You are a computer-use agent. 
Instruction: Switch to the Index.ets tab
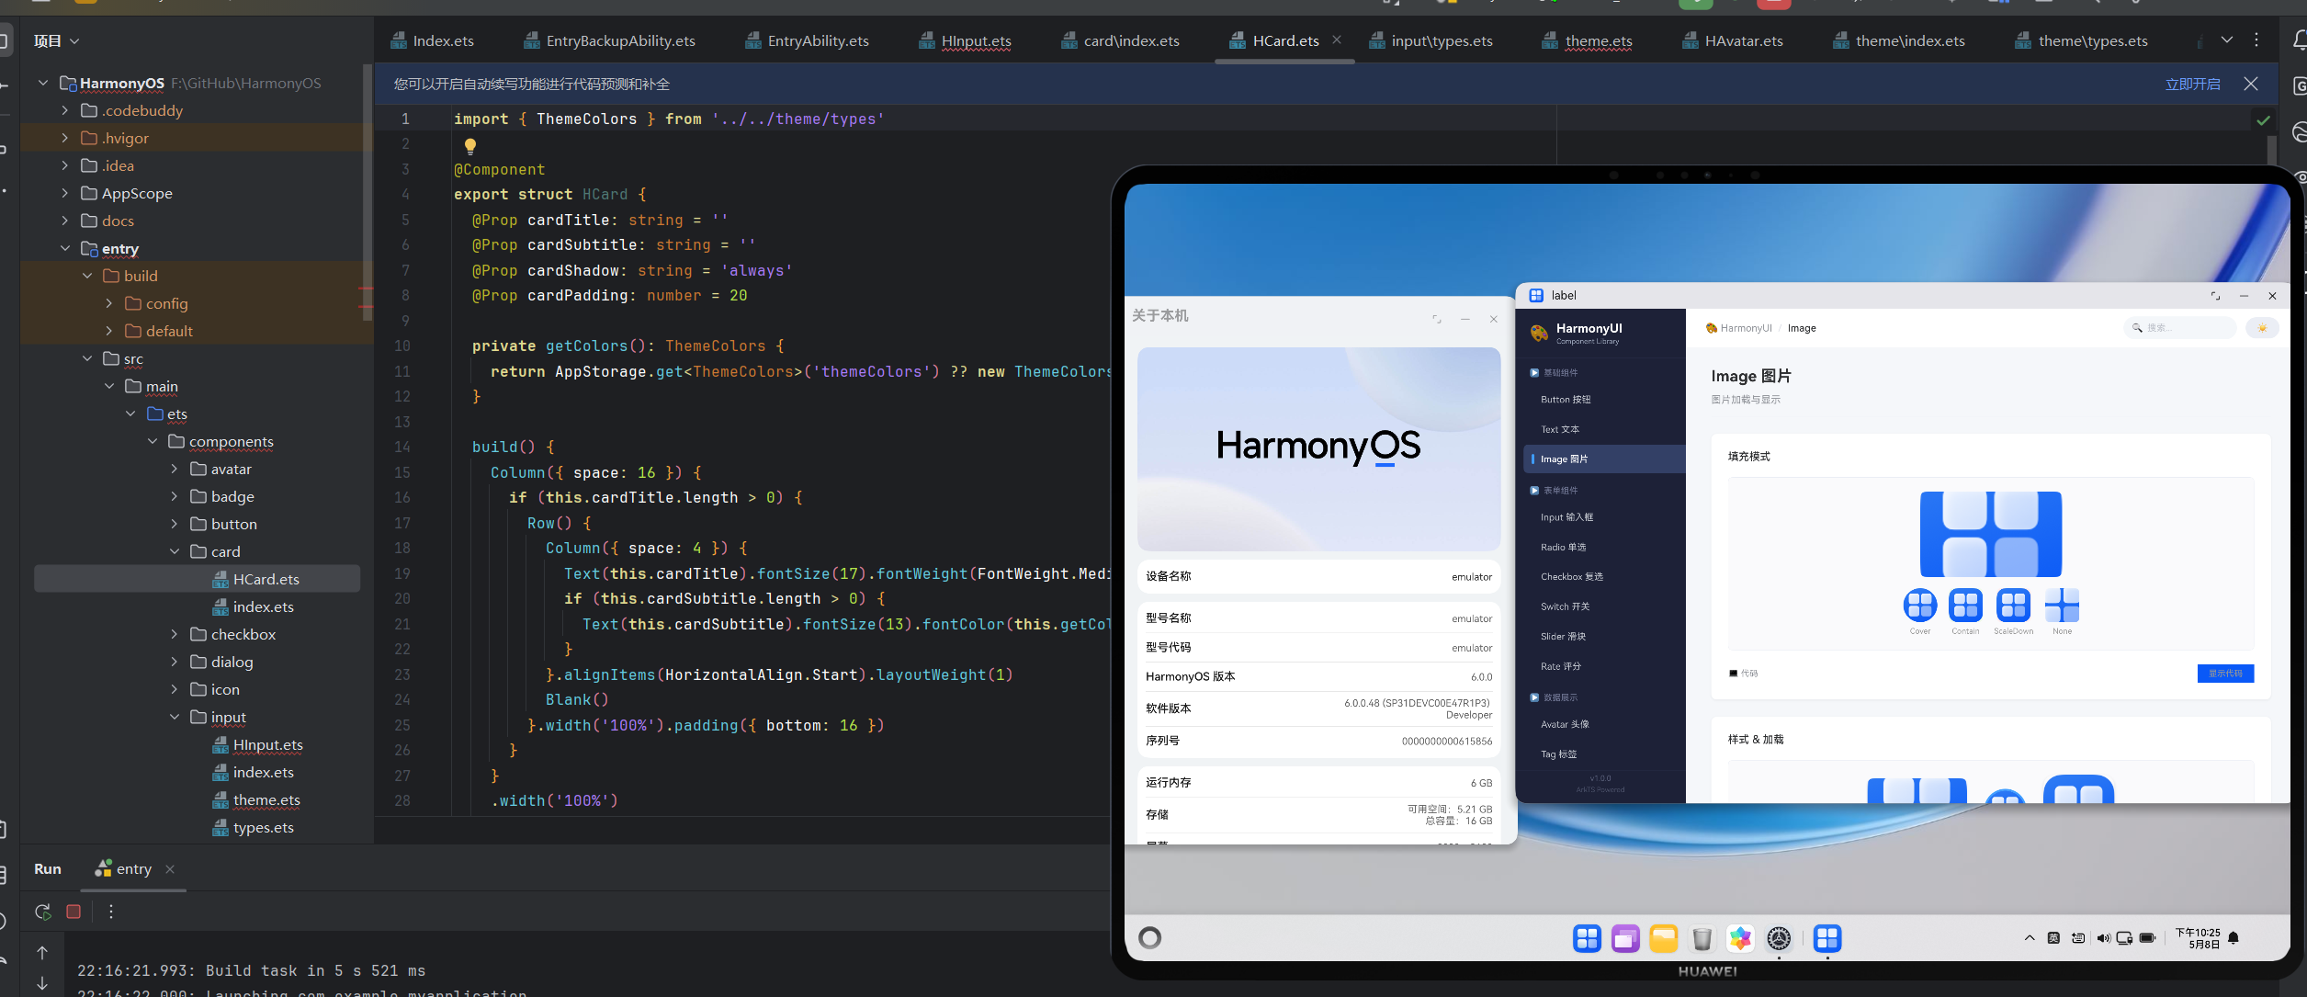click(x=433, y=41)
